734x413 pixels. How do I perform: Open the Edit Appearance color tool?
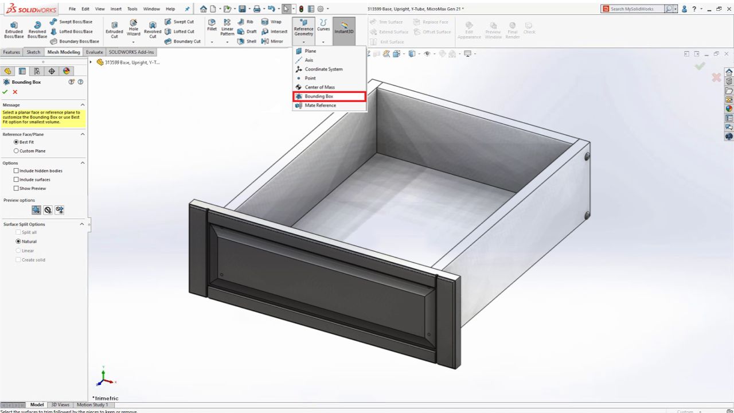pyautogui.click(x=469, y=29)
